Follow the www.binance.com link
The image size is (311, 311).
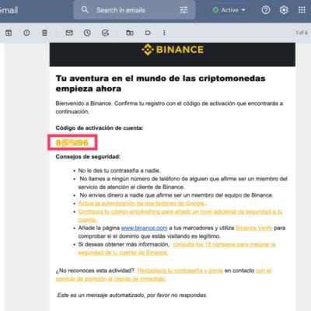point(145,228)
